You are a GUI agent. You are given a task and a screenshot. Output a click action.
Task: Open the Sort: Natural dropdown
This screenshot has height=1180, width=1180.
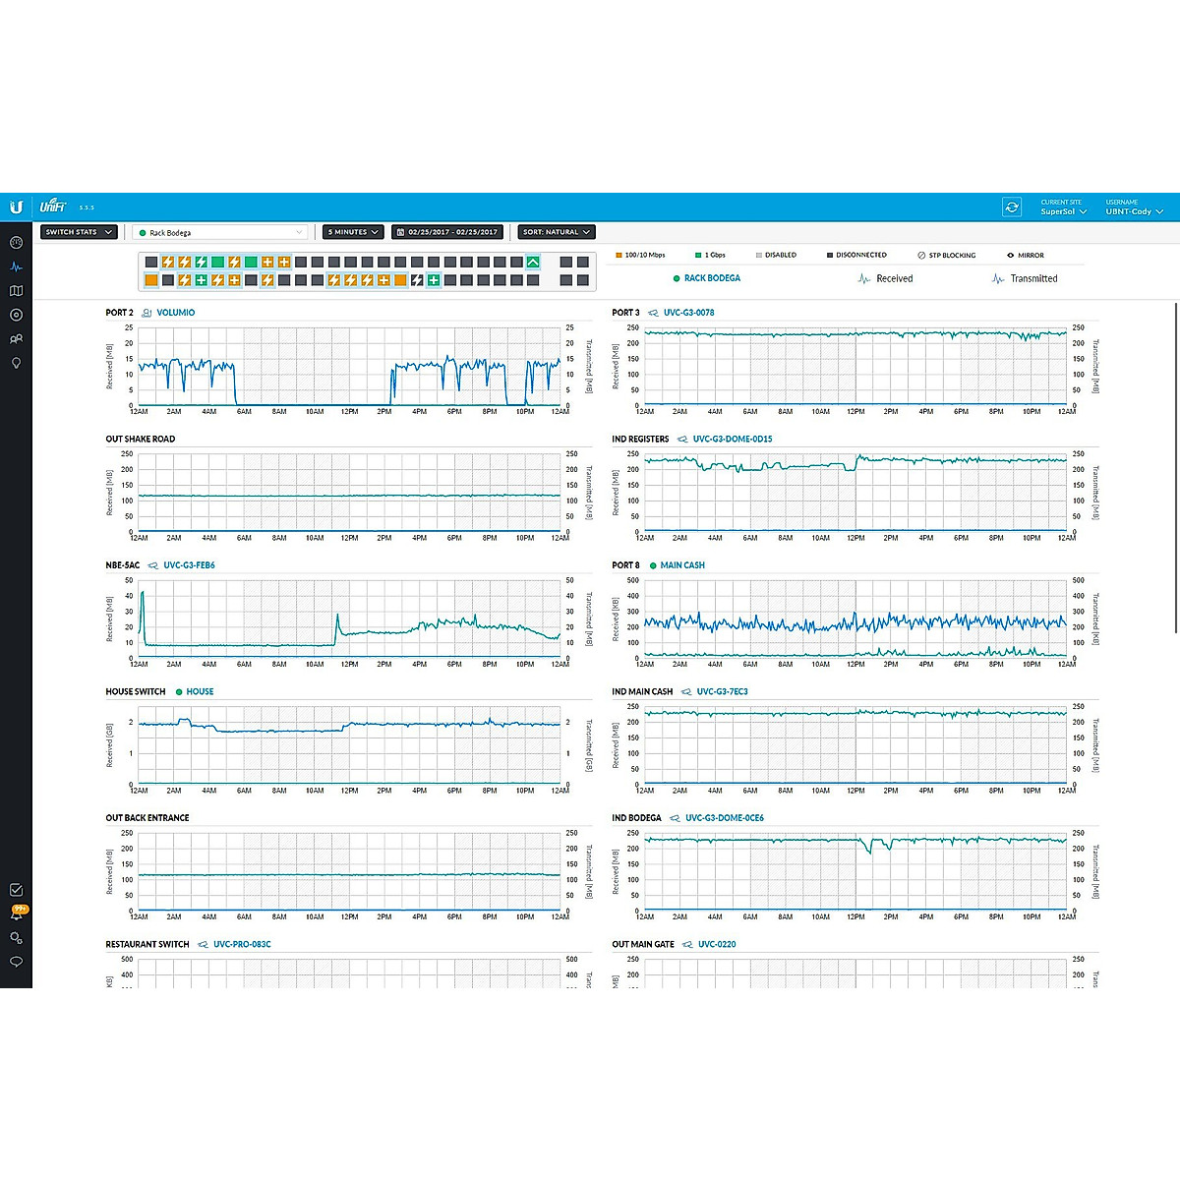click(x=557, y=232)
